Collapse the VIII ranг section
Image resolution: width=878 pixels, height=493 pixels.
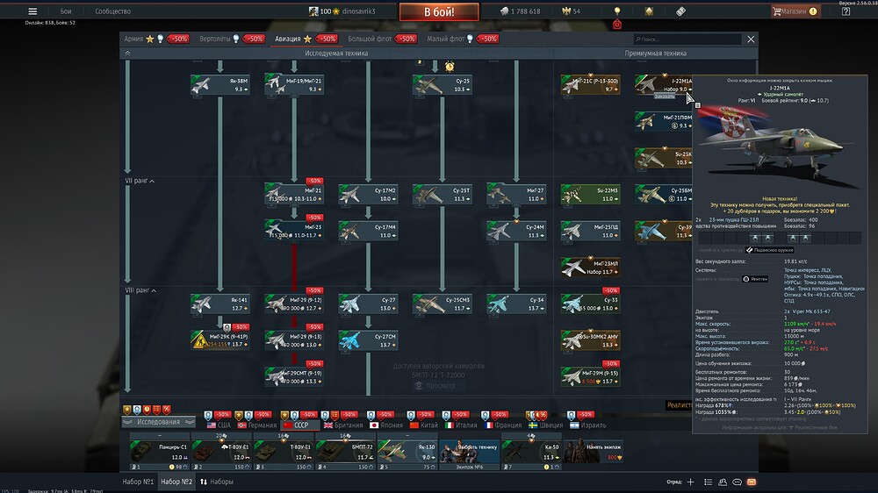[140, 290]
